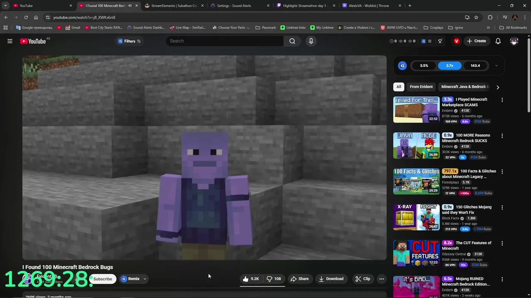Open more actions ellipsis under the video
531x298 pixels.
coord(382,279)
